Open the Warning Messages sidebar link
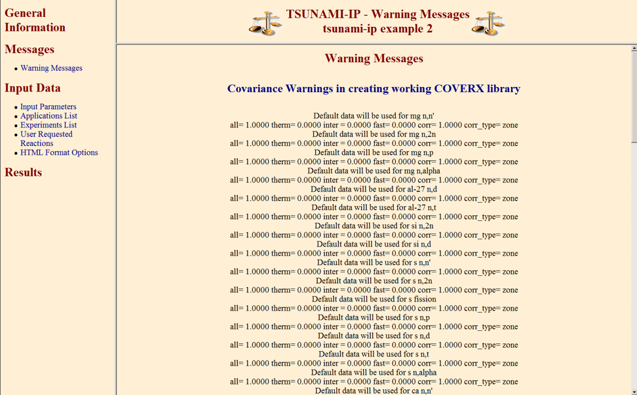 click(51, 68)
